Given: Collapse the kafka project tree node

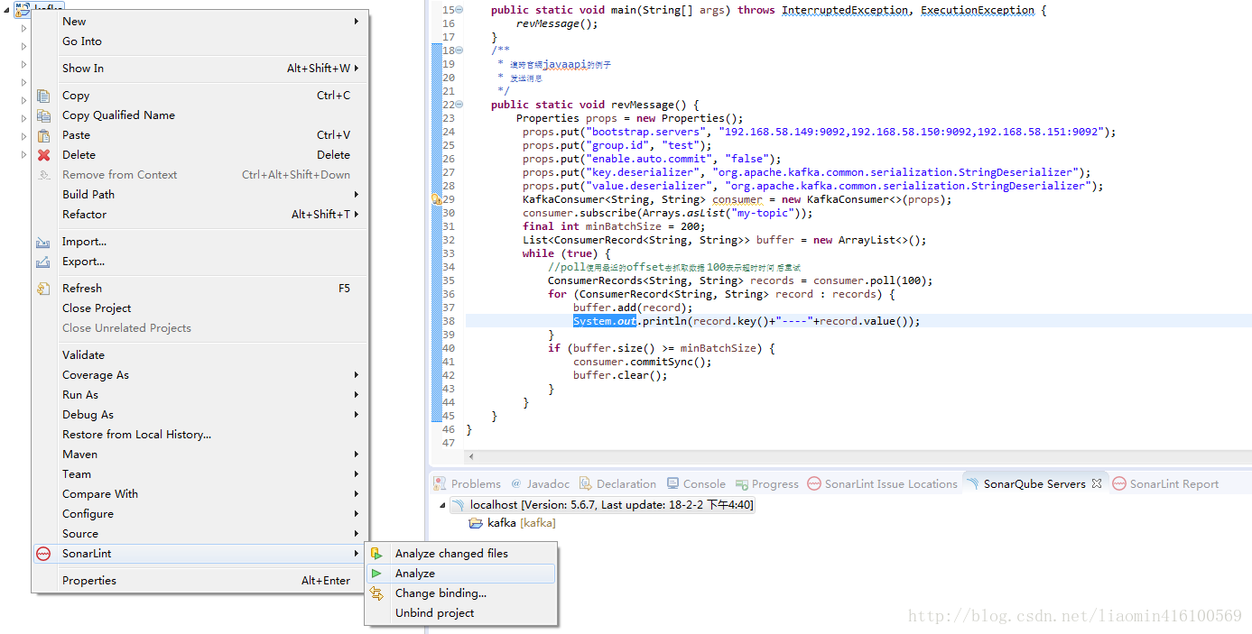Looking at the screenshot, I should click(7, 9).
